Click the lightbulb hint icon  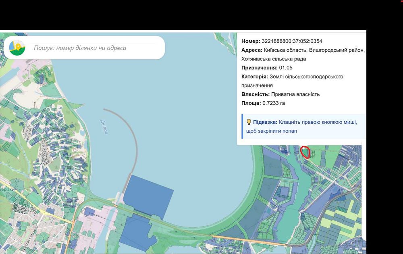click(x=249, y=122)
